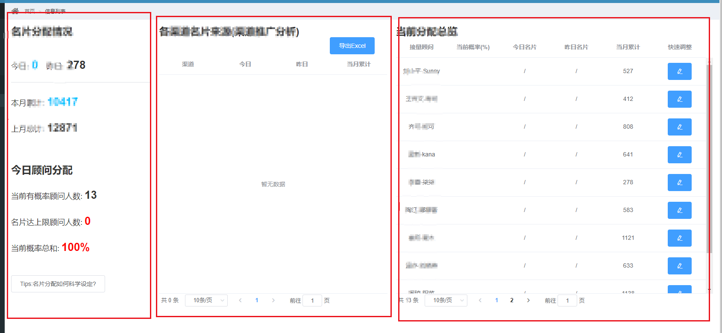Click the edit icon for the kana row
Screen dimensions: 722x333
679,155
